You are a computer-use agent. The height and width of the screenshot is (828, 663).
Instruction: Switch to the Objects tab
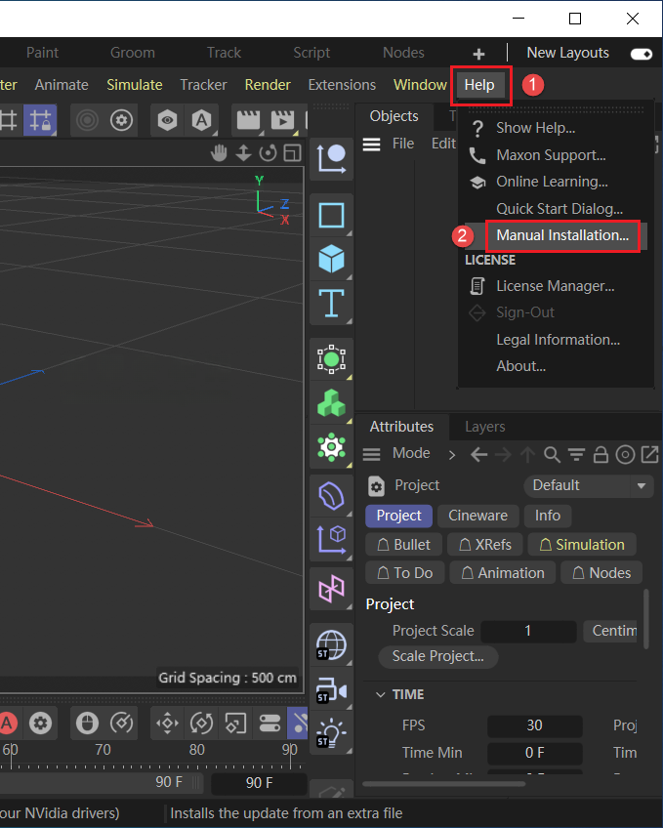(x=394, y=116)
